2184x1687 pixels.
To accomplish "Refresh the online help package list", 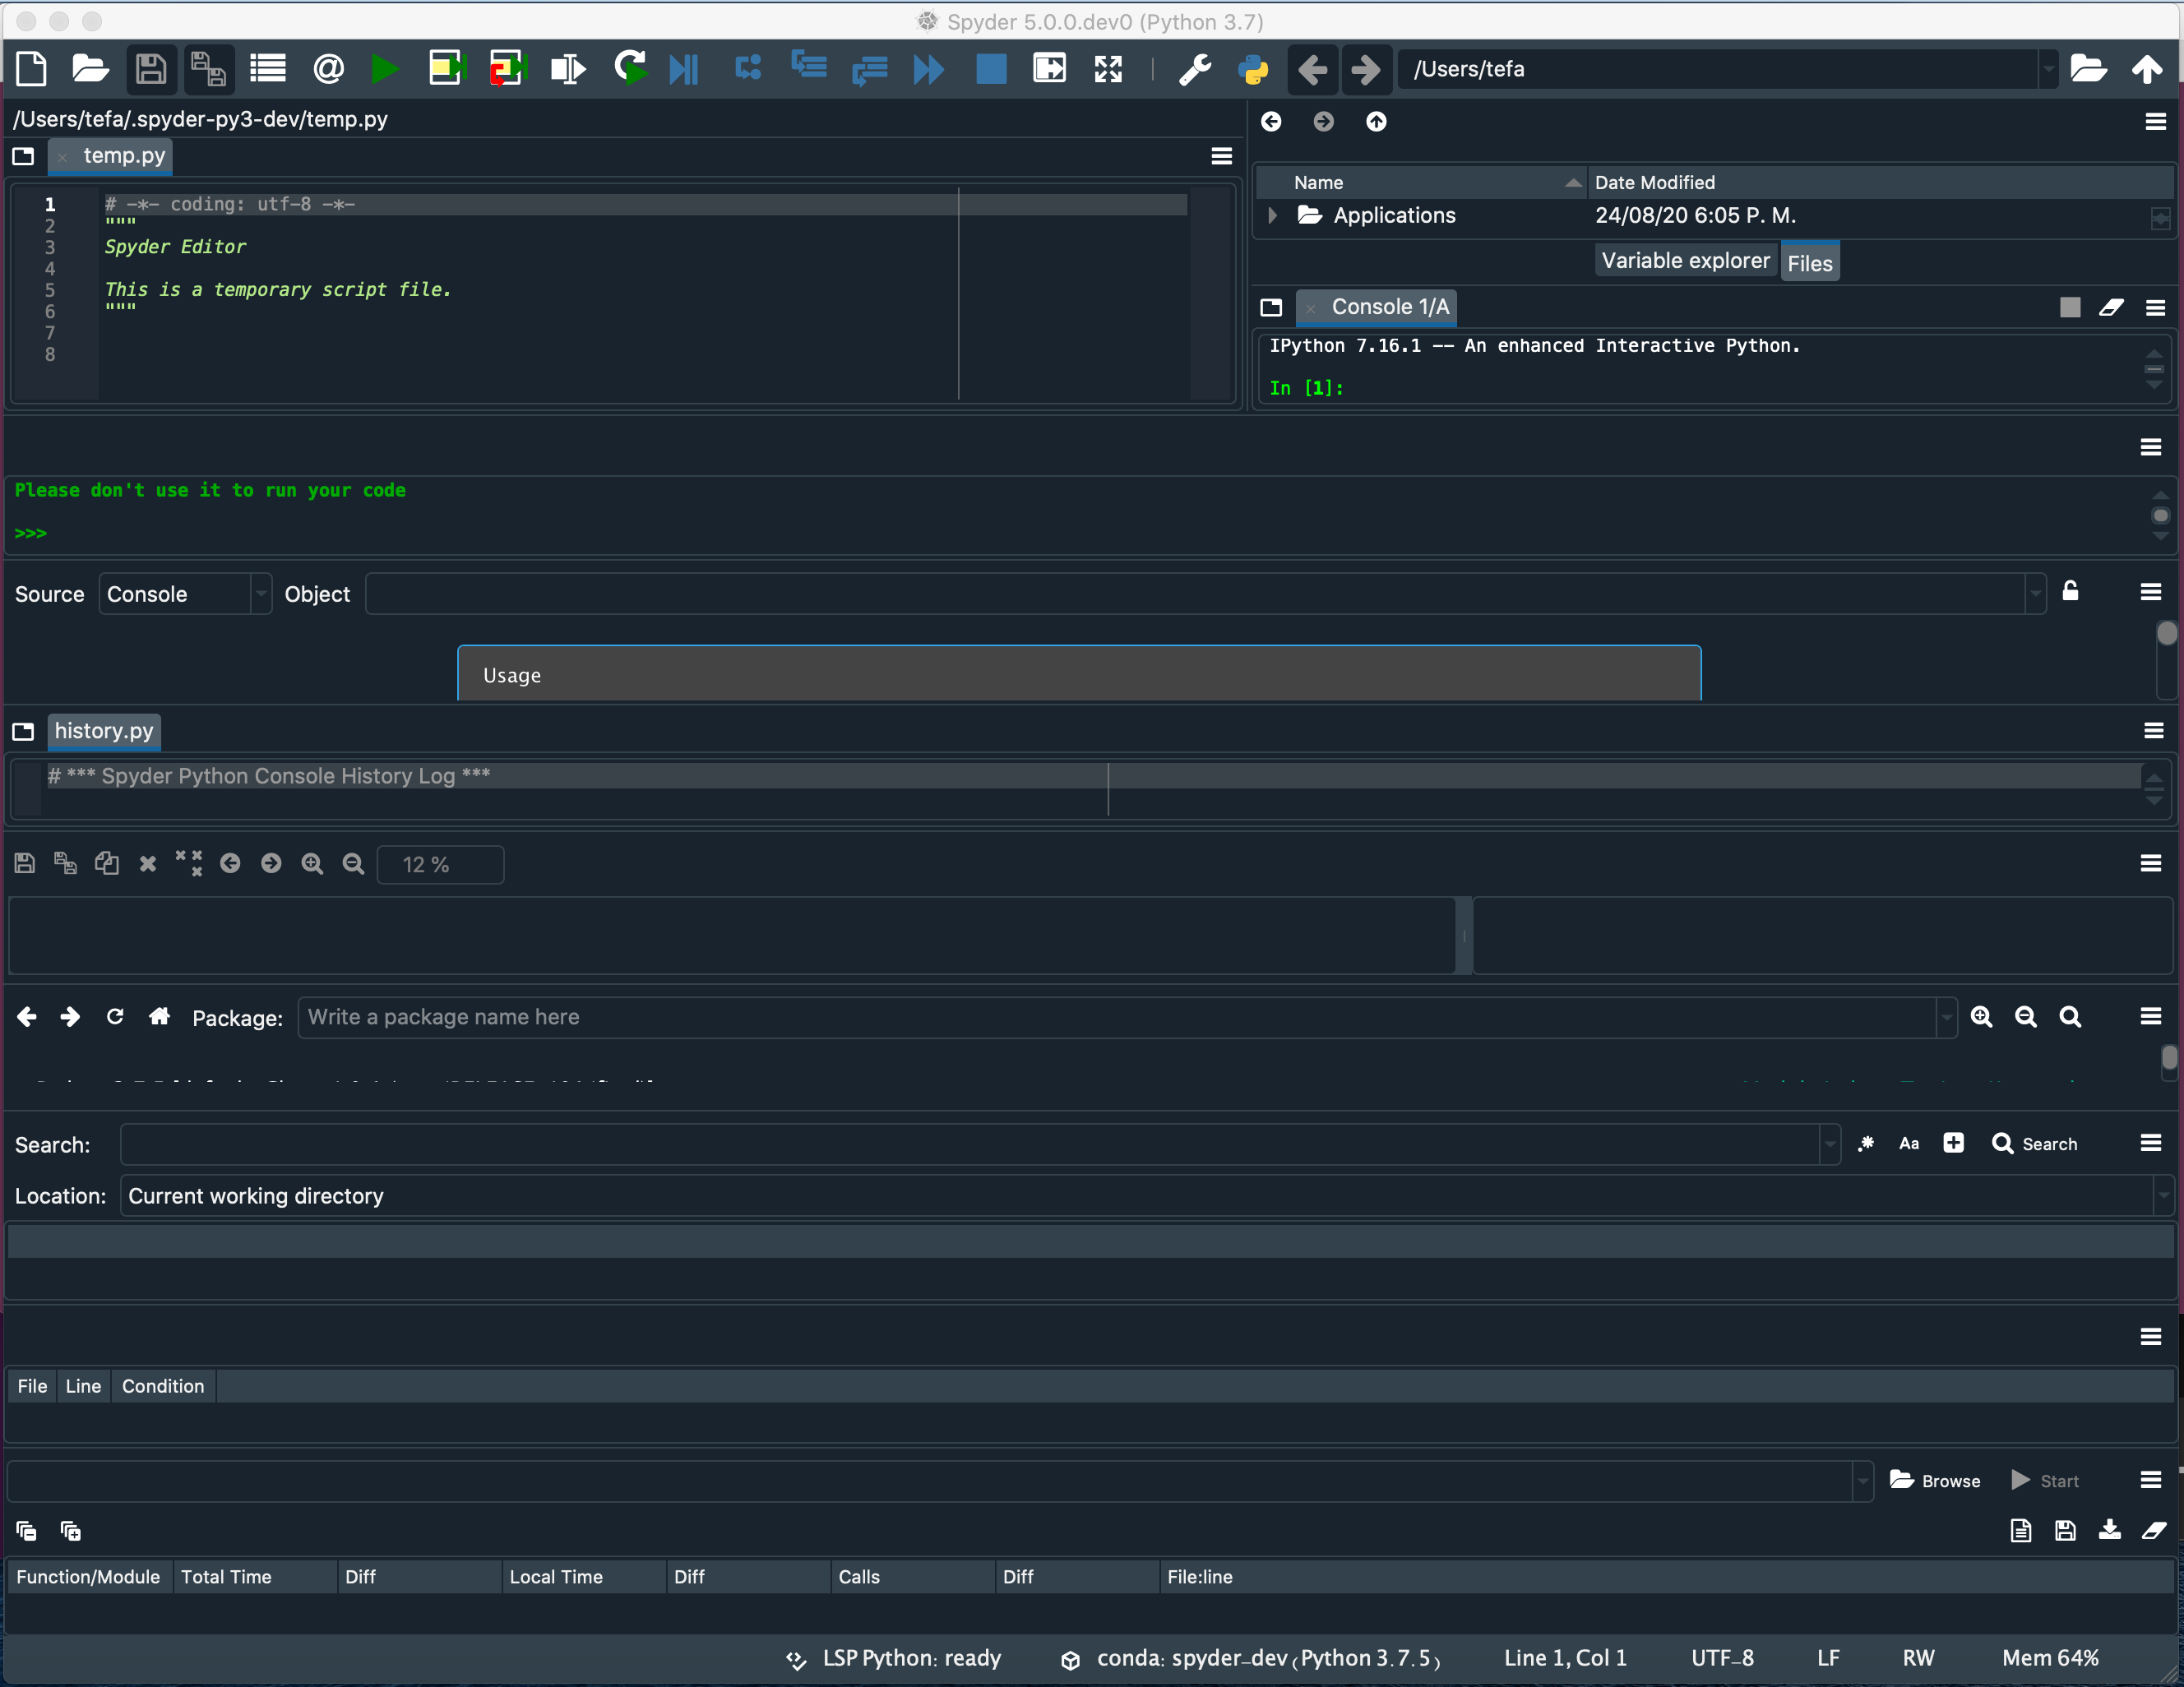I will (114, 1016).
